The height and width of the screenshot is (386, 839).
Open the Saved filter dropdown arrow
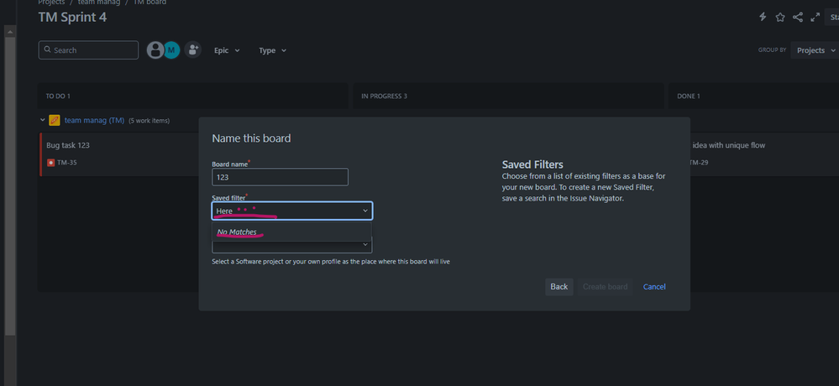pyautogui.click(x=365, y=211)
